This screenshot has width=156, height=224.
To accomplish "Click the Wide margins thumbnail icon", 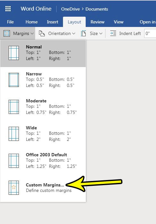I will (x=14, y=134).
